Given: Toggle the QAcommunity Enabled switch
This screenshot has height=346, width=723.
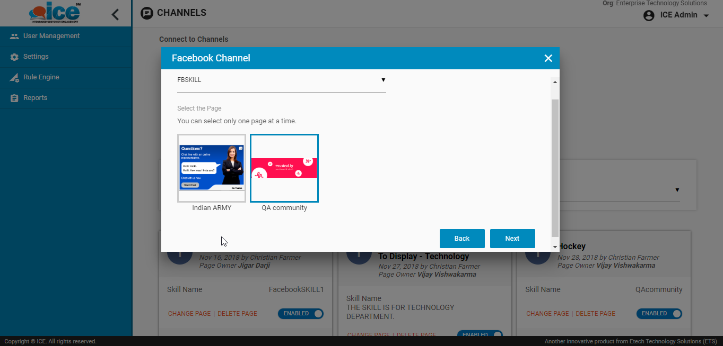Looking at the screenshot, I should (659, 314).
